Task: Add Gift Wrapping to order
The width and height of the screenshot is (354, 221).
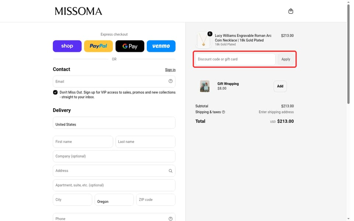Action: click(x=280, y=86)
